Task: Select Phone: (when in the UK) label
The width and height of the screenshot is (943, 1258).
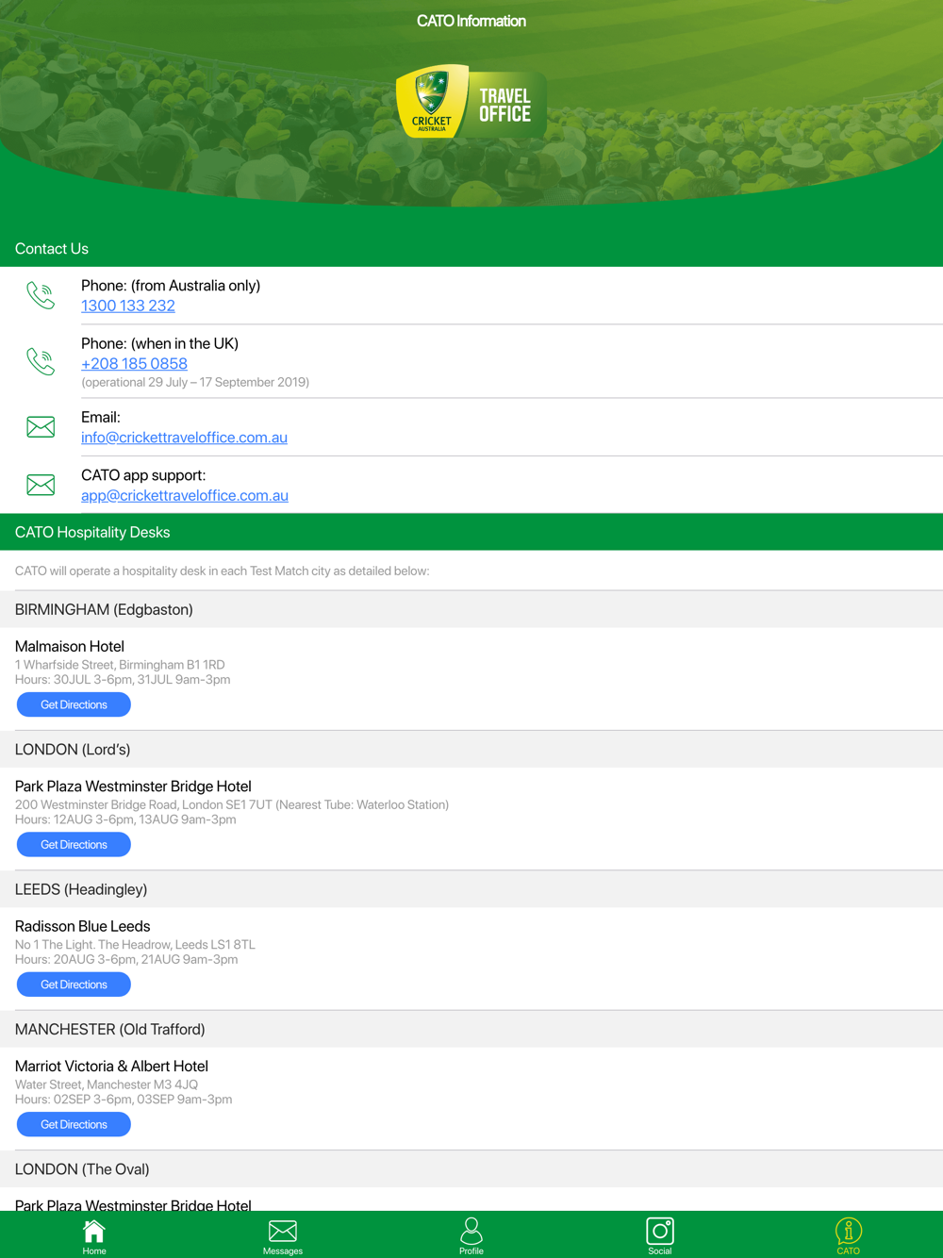Action: pyautogui.click(x=159, y=343)
